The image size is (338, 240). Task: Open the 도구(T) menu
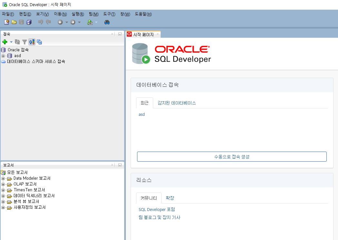(x=109, y=14)
